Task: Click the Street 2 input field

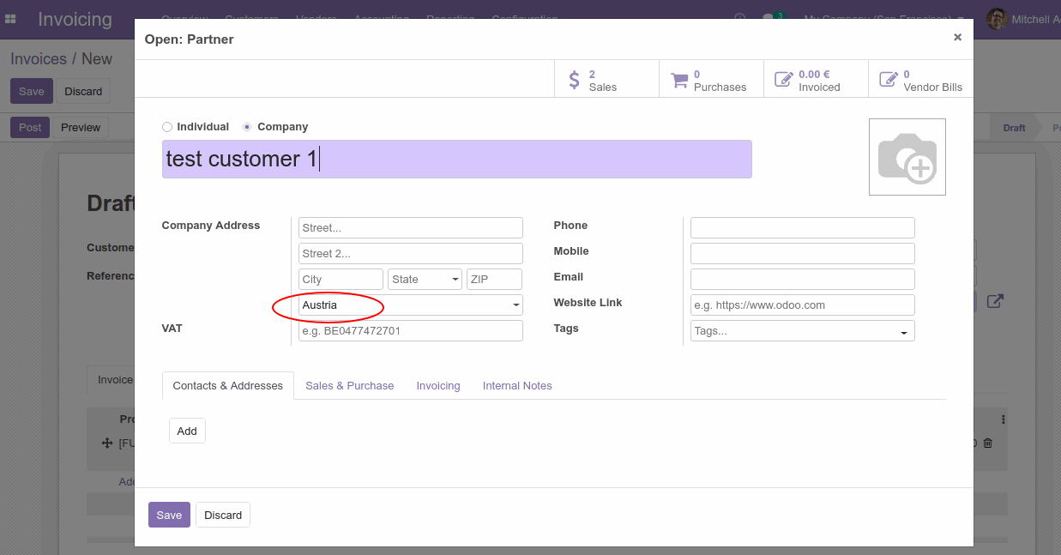Action: pyautogui.click(x=411, y=254)
